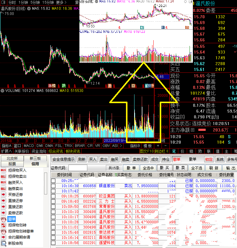Click the 主力净额 list detail icon
Image resolution: width=237 pixels, height=248 pixels.
point(192,130)
